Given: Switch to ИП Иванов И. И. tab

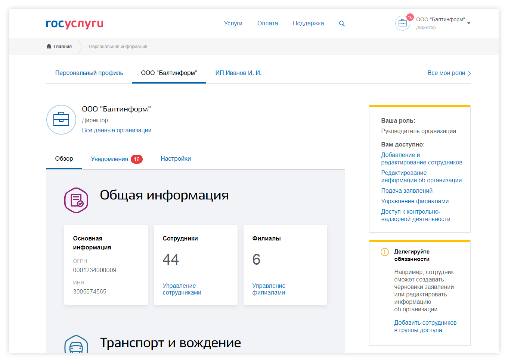Looking at the screenshot, I should (x=238, y=73).
